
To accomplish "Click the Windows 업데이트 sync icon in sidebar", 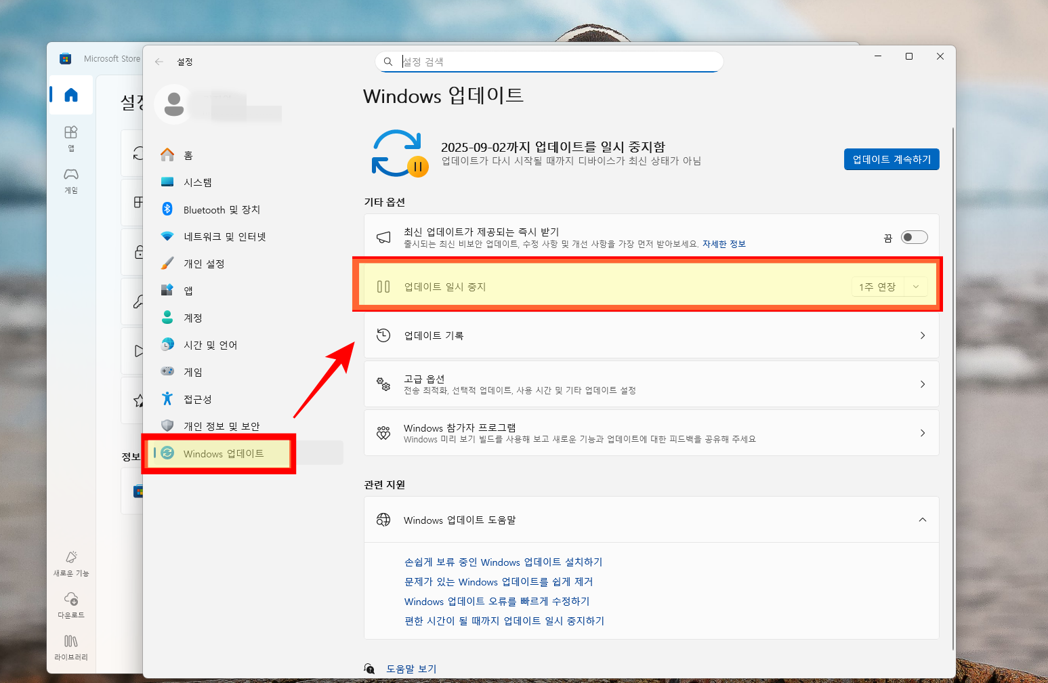I will (x=167, y=453).
